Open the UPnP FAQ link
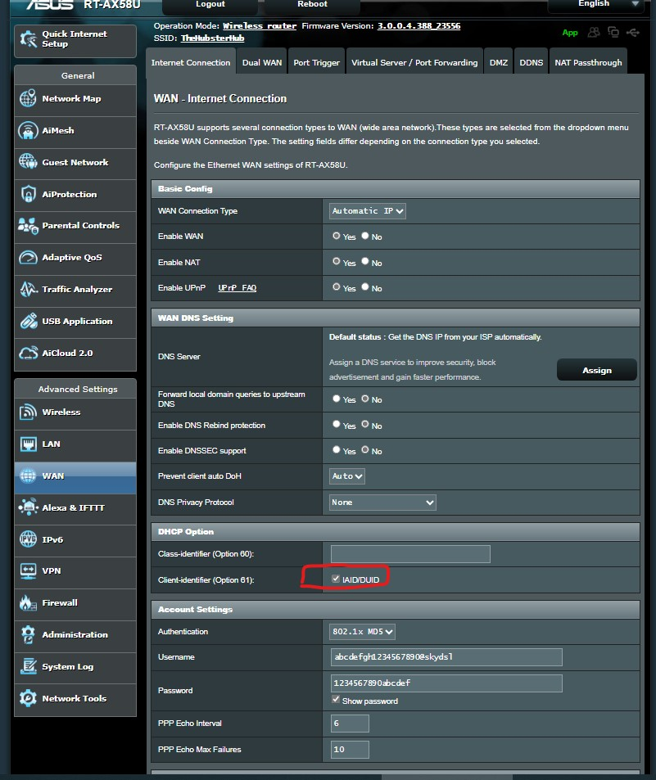 (237, 288)
